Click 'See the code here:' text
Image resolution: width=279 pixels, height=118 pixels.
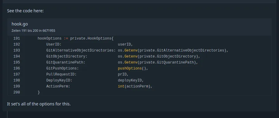pos(25,11)
